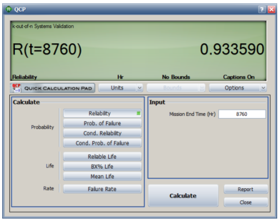Select Mean Life calculation
The height and width of the screenshot is (220, 279).
coord(102,176)
